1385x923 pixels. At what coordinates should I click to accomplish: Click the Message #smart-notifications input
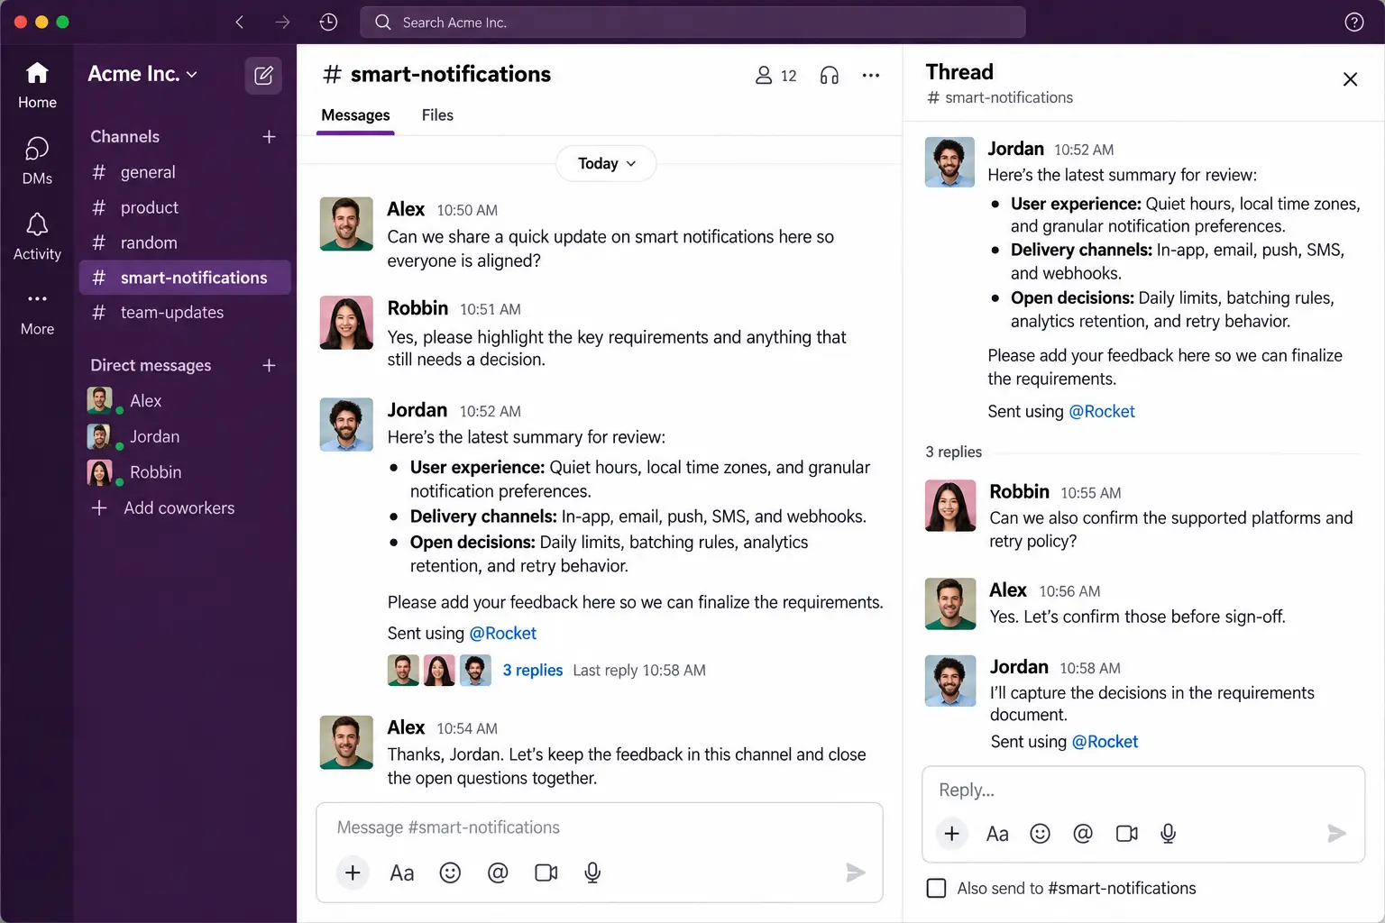(599, 827)
